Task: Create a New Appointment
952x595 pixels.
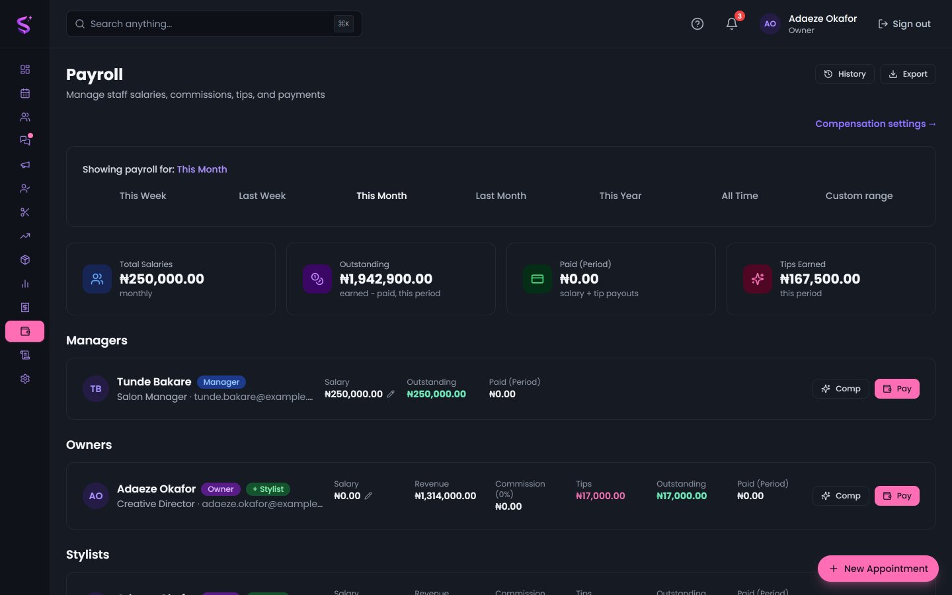Action: (x=878, y=569)
